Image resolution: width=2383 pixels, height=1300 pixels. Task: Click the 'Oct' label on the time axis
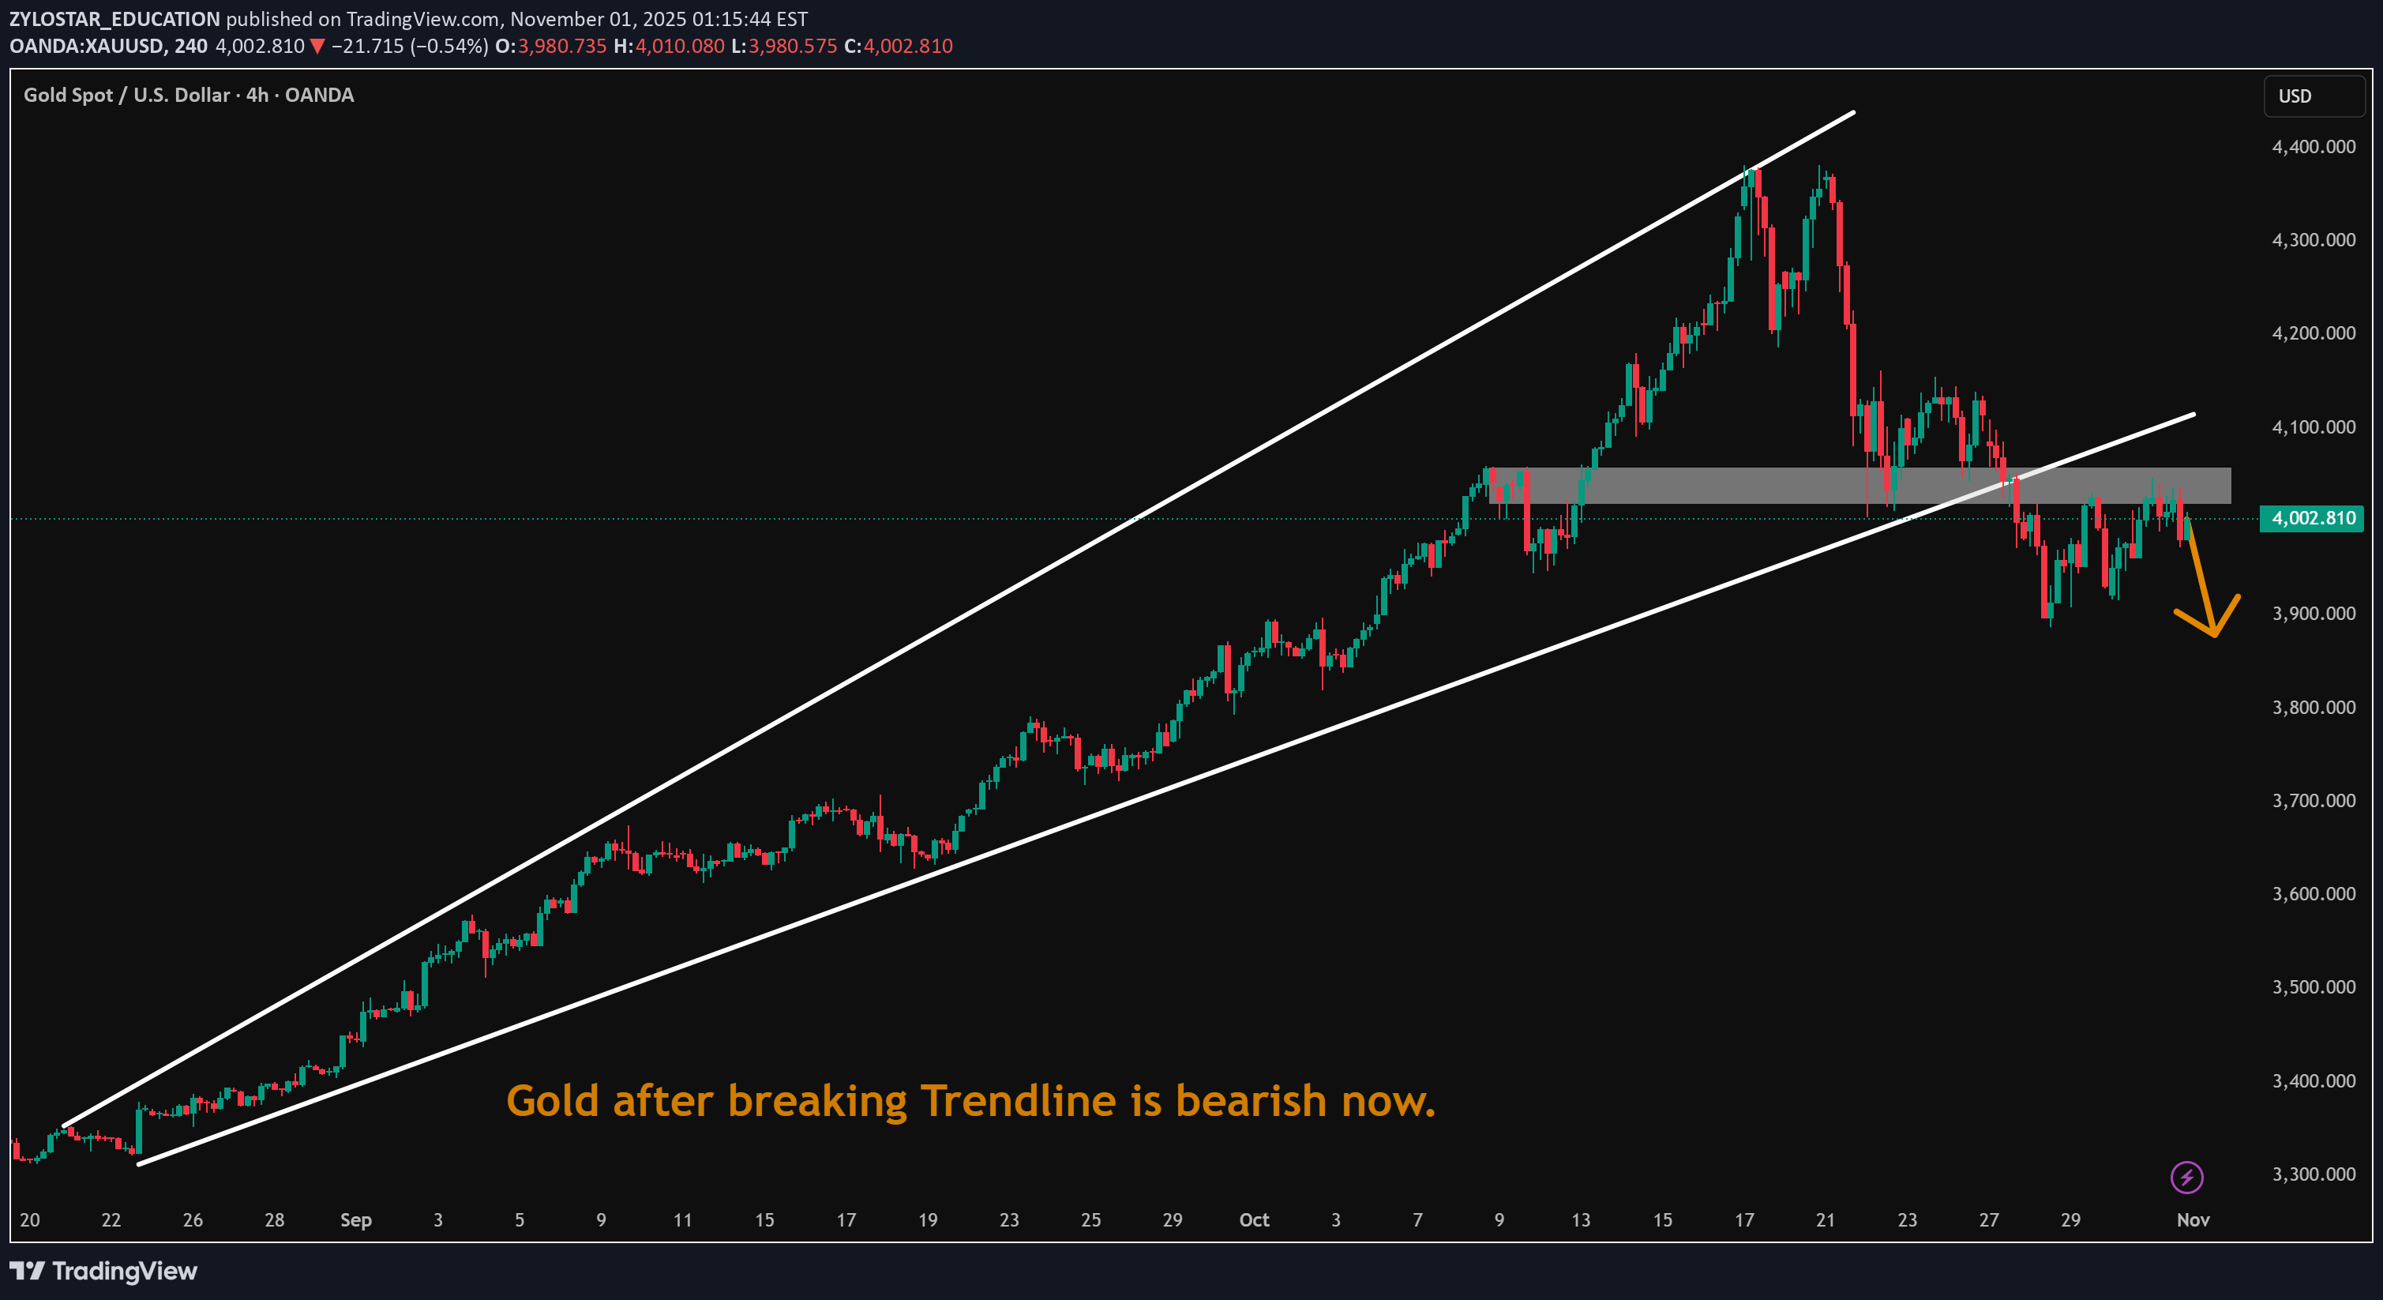click(x=1253, y=1219)
